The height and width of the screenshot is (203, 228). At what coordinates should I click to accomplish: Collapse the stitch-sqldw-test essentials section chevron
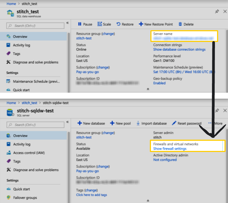coord(148,201)
